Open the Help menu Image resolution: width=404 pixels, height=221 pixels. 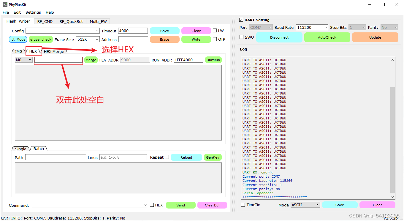(x=50, y=12)
